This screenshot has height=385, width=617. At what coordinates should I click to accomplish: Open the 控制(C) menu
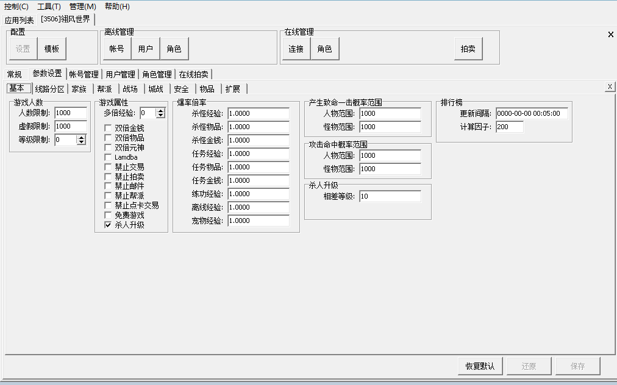(16, 6)
